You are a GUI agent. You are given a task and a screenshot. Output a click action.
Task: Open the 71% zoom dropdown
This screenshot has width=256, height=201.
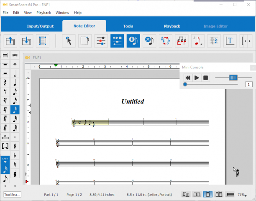click(x=242, y=195)
